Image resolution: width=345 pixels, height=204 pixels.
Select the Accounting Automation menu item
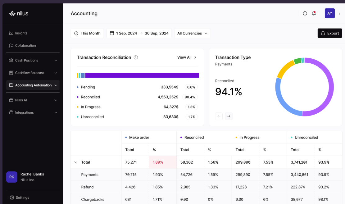tap(33, 85)
